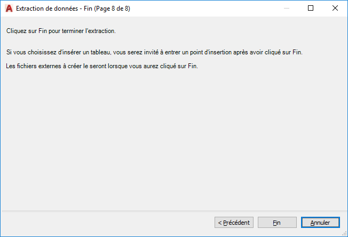Maximize the data extraction dialog
348x237 pixels.
[x=311, y=9]
